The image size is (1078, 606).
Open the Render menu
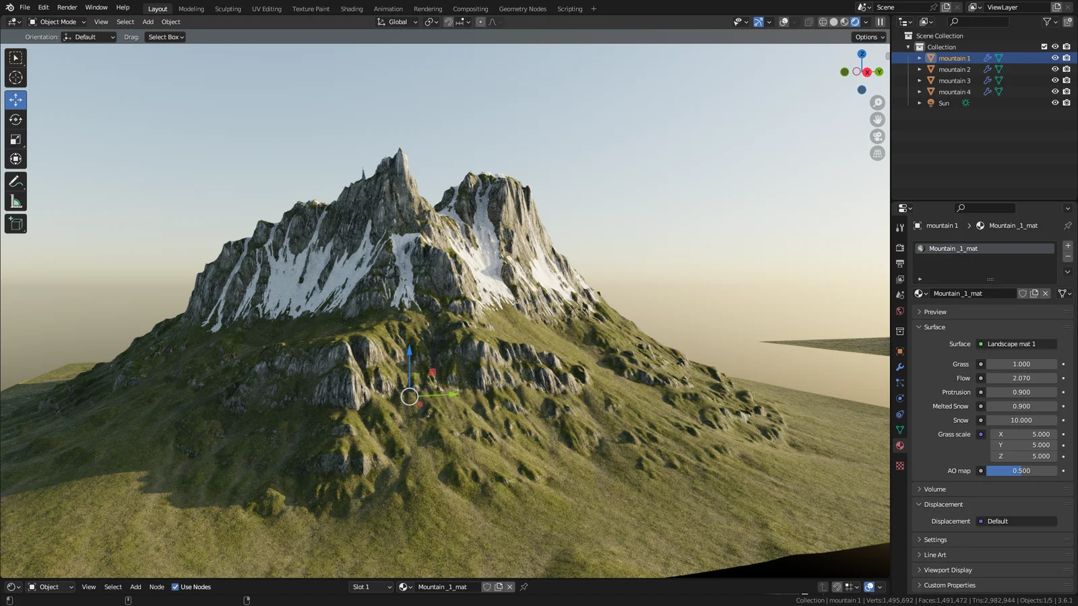[x=67, y=7]
